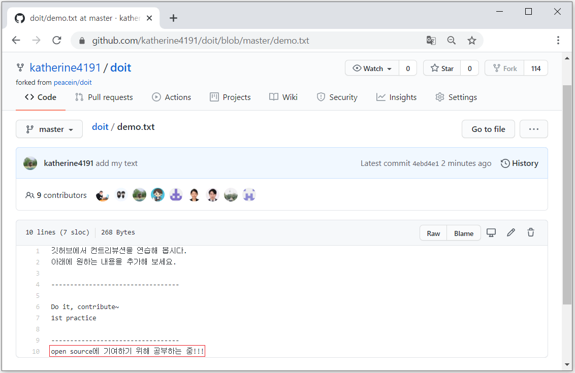575x373 pixels.
Task: Click third contributor avatar
Action: tap(139, 195)
